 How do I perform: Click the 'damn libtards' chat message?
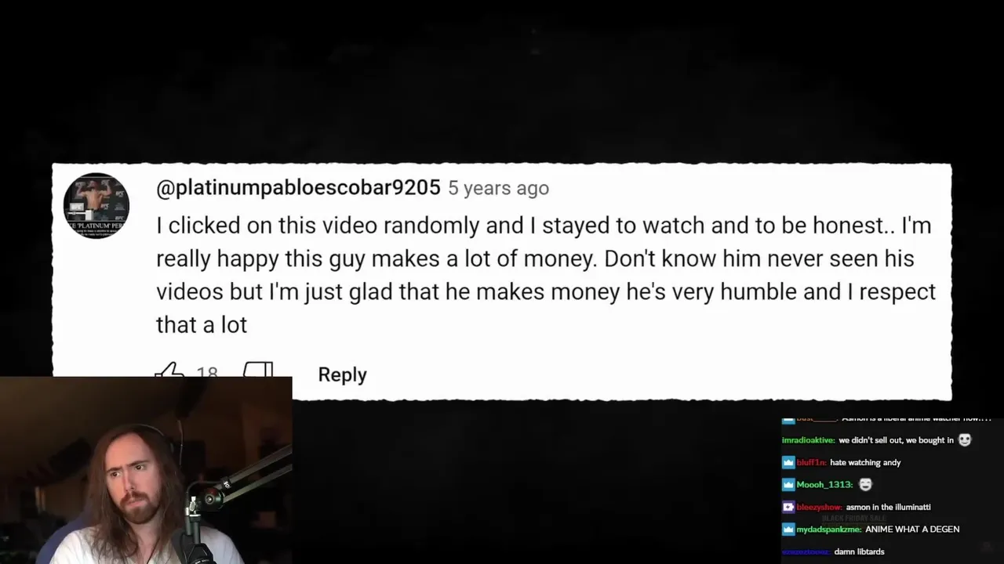[860, 551]
